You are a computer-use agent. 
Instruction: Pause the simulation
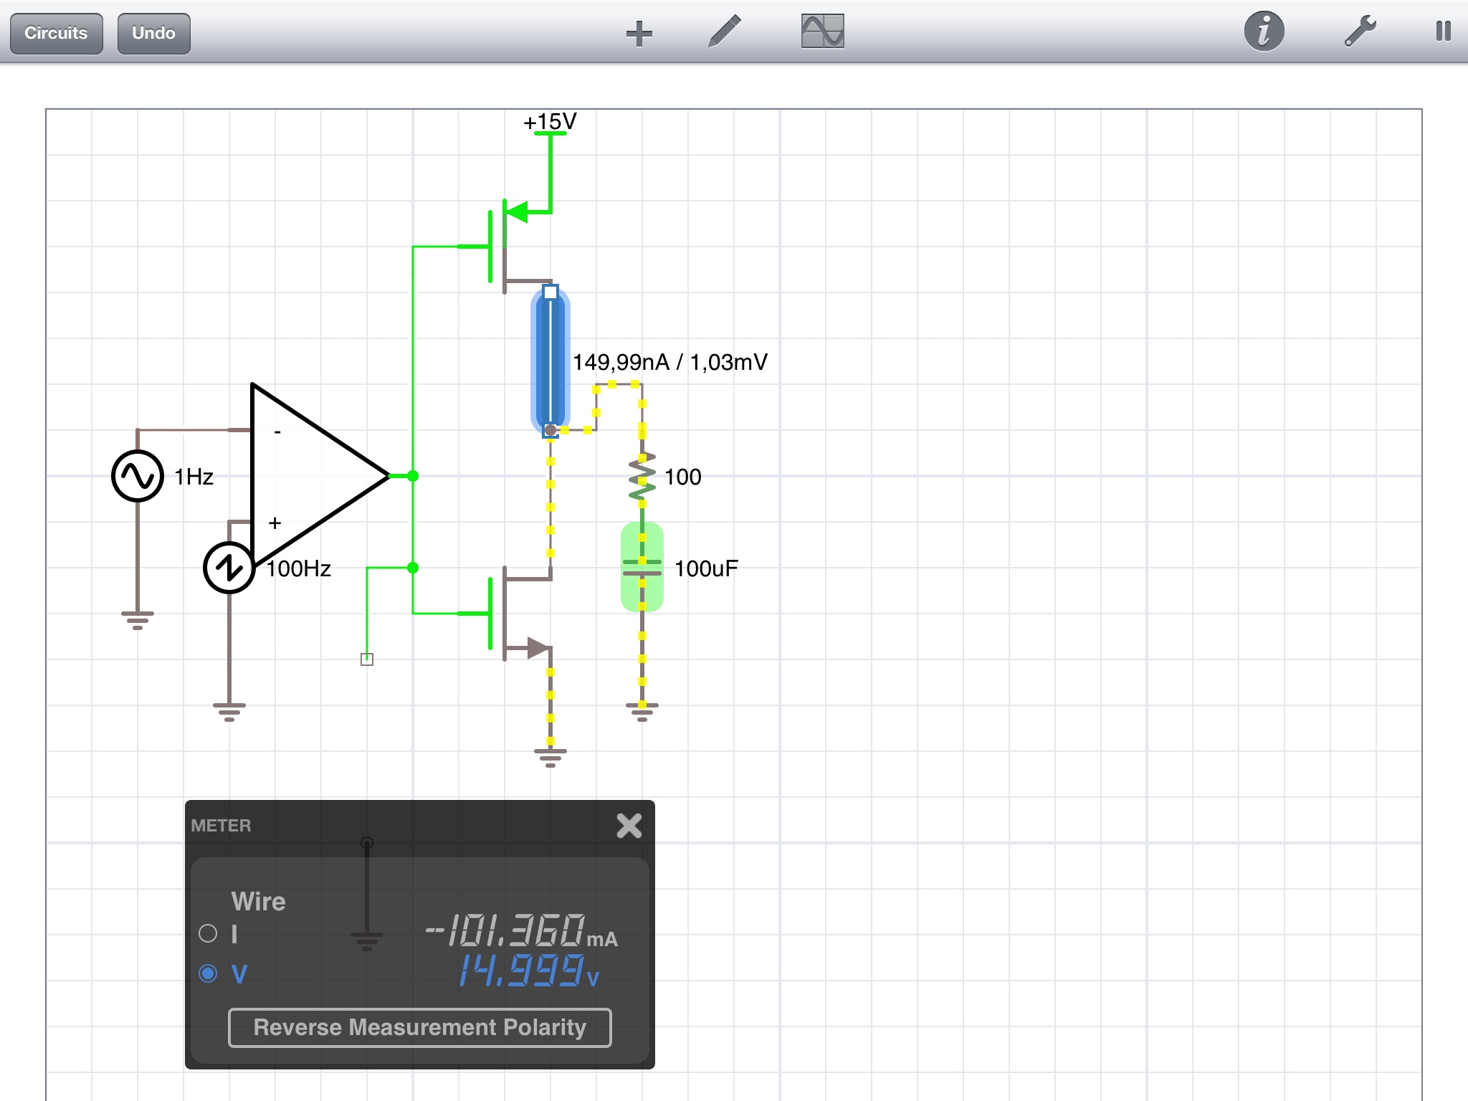point(1443,31)
